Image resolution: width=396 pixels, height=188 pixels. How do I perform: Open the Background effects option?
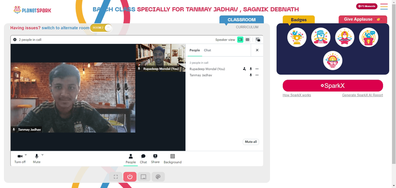pyautogui.click(x=173, y=159)
